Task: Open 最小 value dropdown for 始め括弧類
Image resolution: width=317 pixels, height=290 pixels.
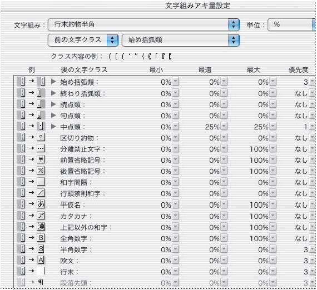Action: tap(176, 82)
